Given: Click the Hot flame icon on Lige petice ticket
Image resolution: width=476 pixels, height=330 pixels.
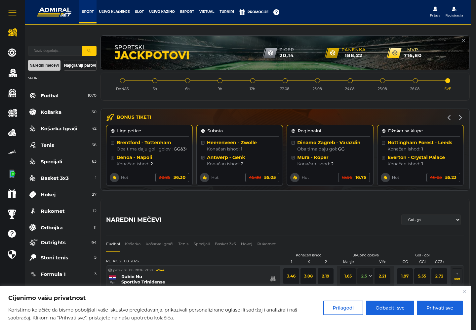Looking at the screenshot, I should pos(114,178).
